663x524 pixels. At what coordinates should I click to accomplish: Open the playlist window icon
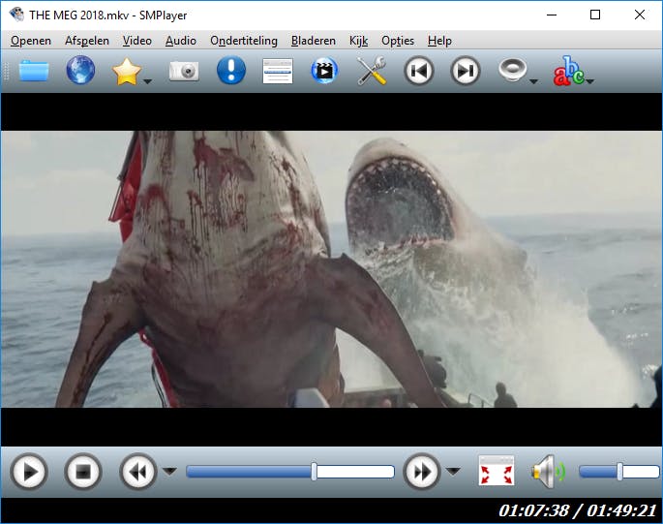tap(278, 71)
